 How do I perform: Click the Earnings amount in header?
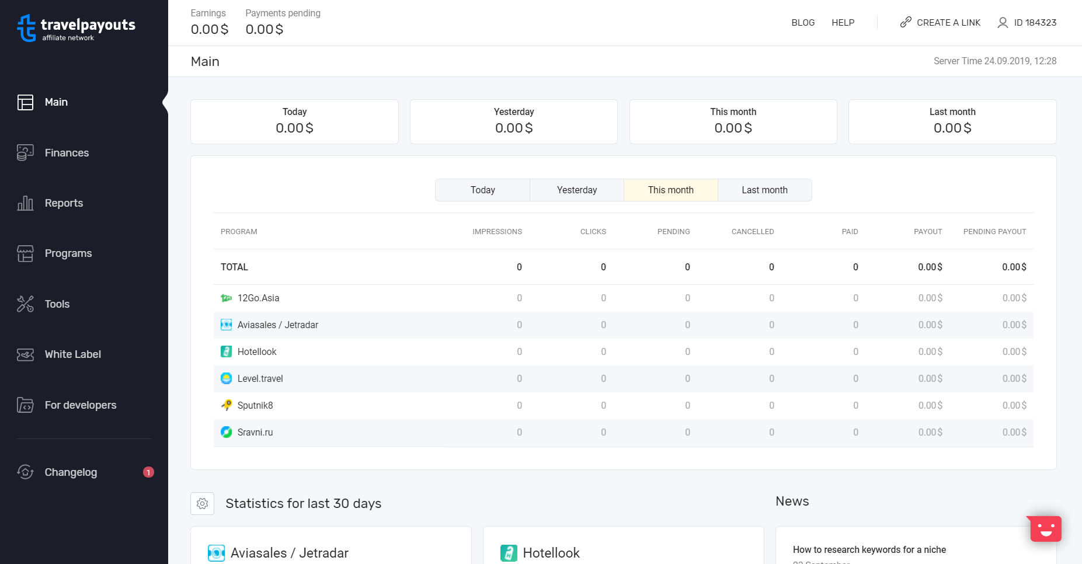[210, 30]
